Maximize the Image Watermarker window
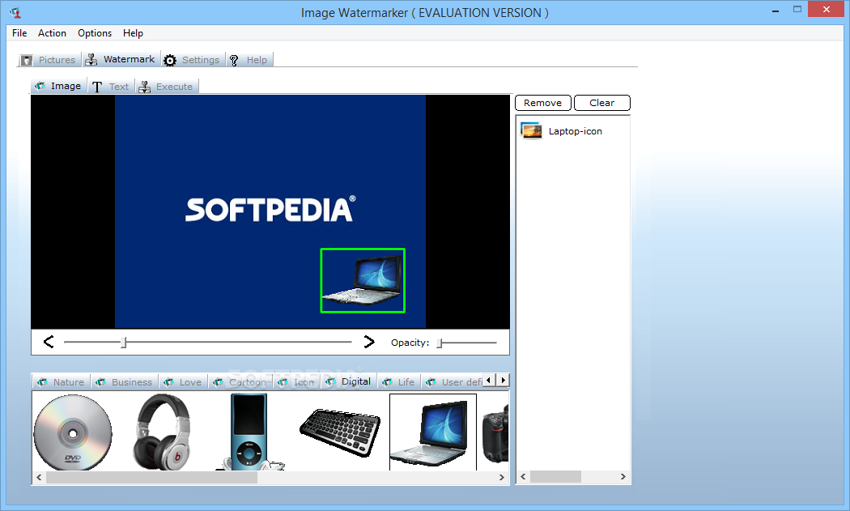The width and height of the screenshot is (850, 511). 797,9
